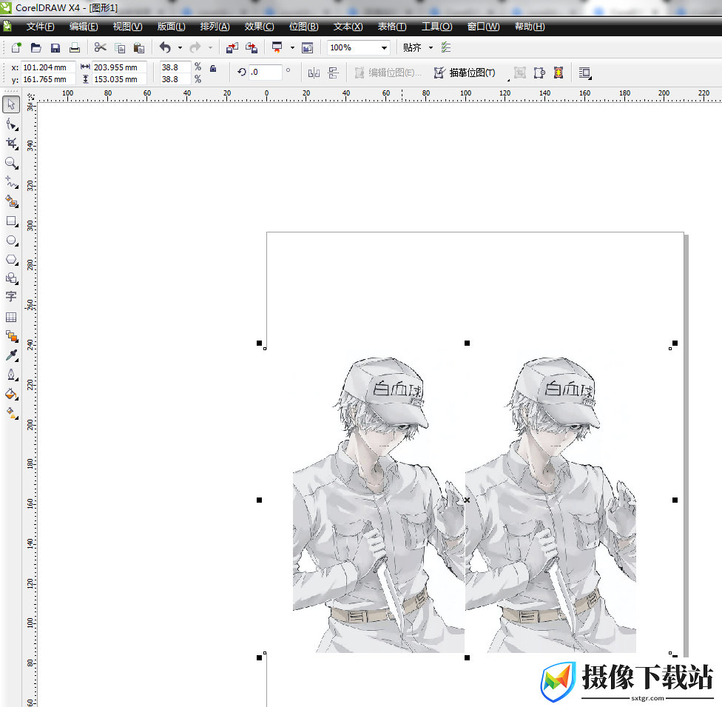Click the 描摹位图(T) button
722x707 pixels.
465,73
